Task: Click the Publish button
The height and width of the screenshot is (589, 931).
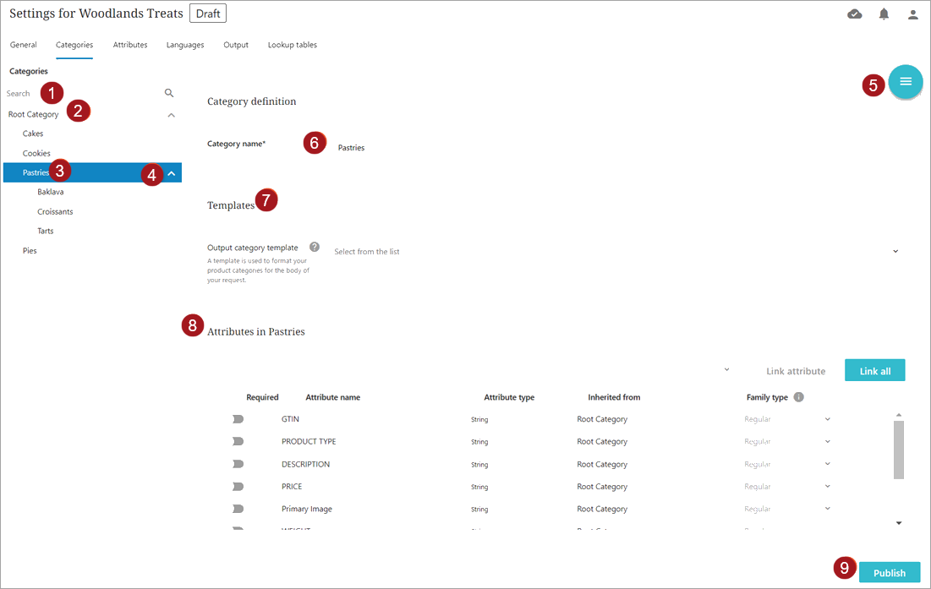Action: click(x=890, y=572)
